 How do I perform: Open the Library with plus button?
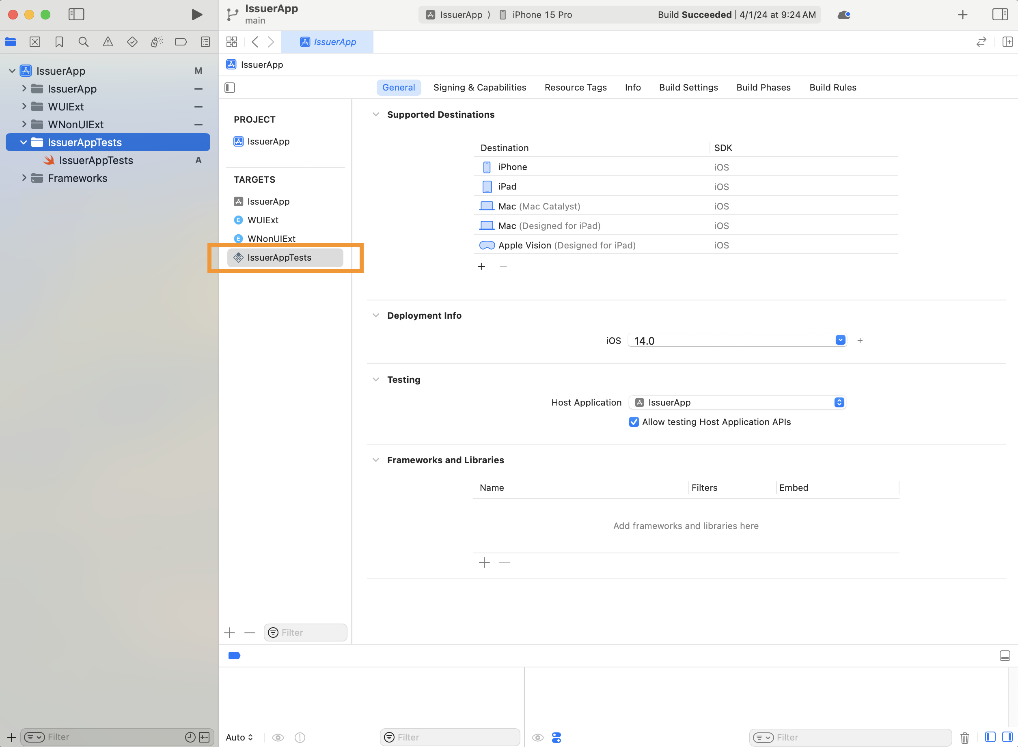point(963,15)
